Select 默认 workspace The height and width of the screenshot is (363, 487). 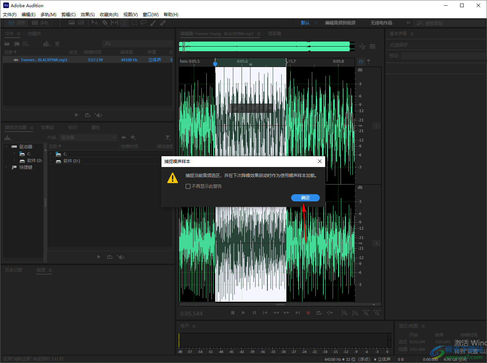pyautogui.click(x=305, y=23)
